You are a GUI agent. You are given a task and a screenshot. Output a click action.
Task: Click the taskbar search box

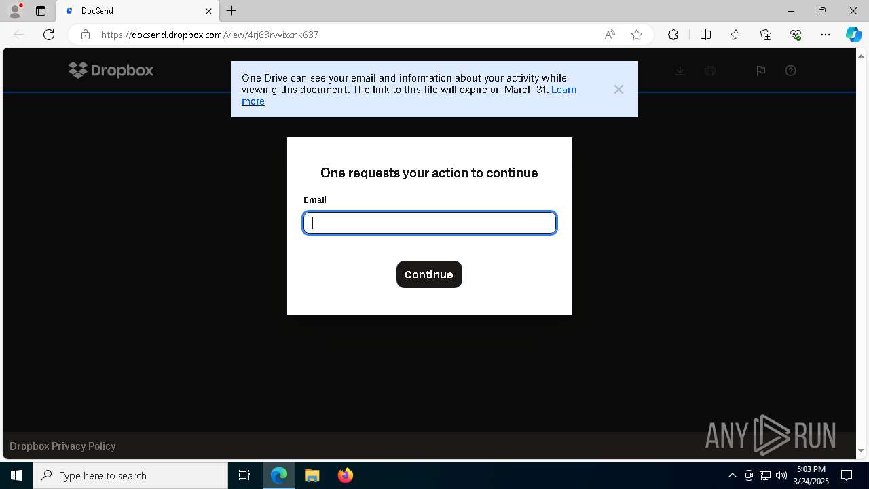click(x=130, y=475)
